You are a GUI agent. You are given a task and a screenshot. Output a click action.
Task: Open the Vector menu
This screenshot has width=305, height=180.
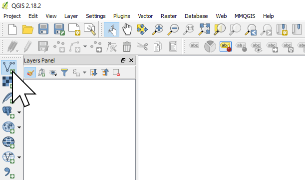pyautogui.click(x=145, y=16)
